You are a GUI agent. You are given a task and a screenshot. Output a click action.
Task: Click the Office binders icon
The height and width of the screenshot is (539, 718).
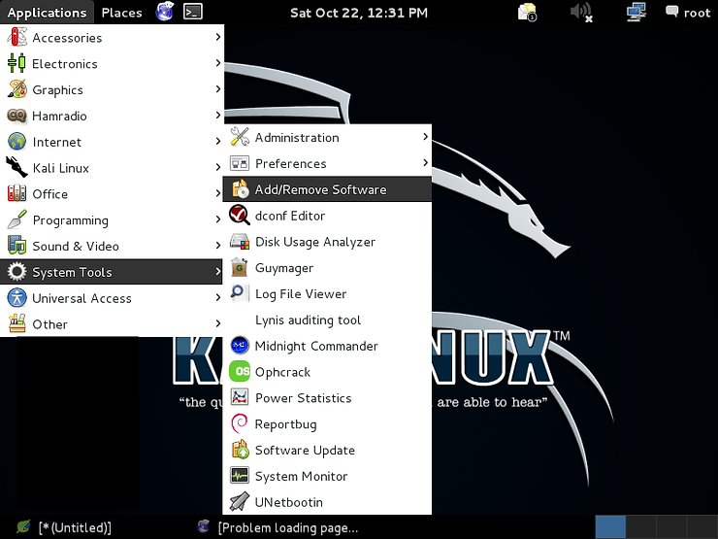[16, 193]
